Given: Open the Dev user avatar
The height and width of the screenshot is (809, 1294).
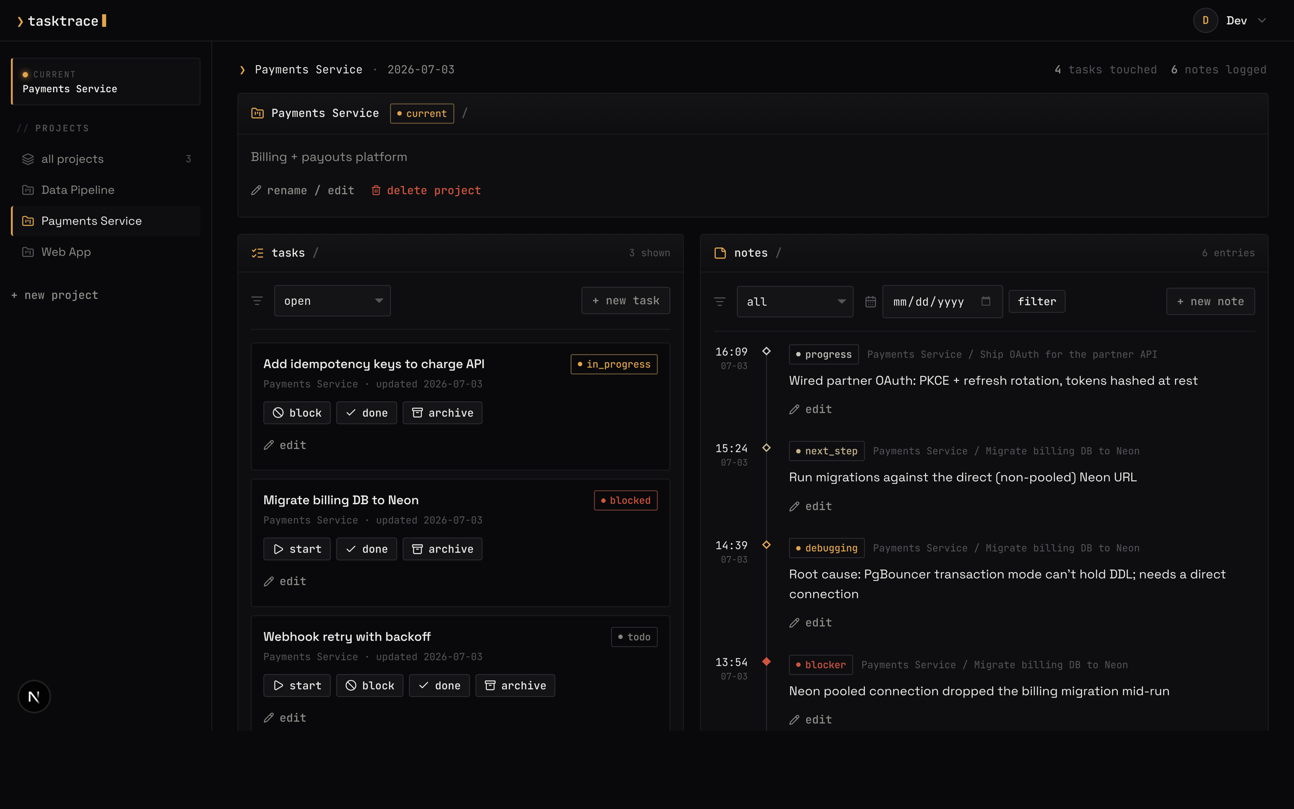Looking at the screenshot, I should [1205, 20].
